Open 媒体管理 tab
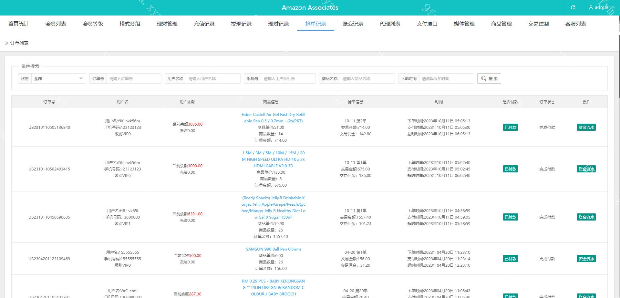Image resolution: width=620 pixels, height=298 pixels. [x=464, y=24]
